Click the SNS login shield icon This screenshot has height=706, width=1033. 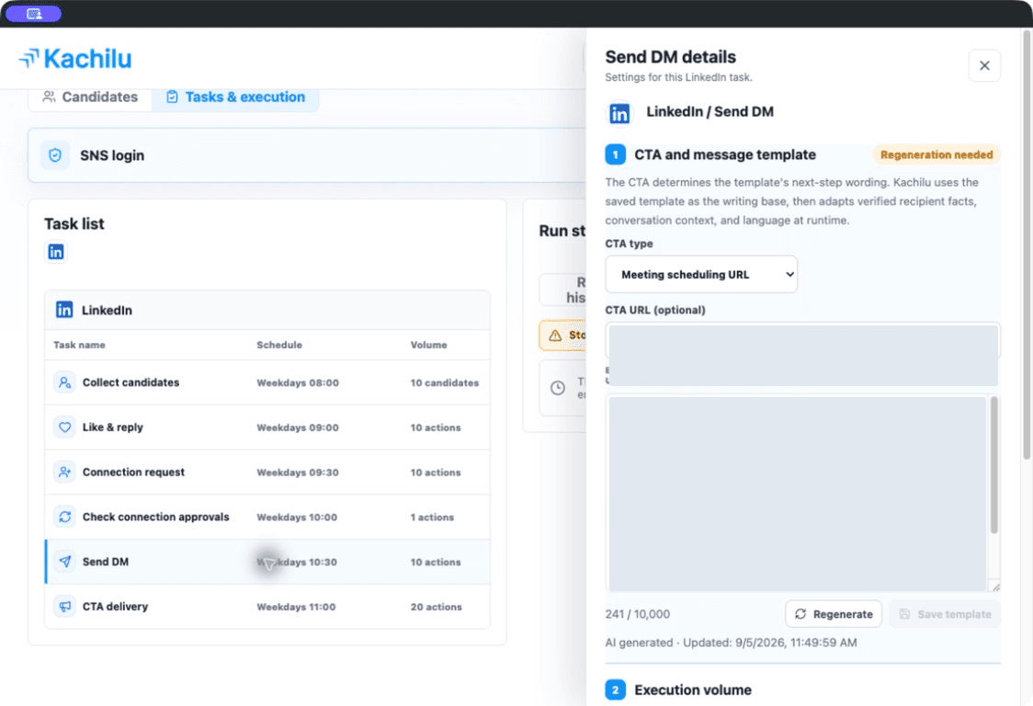coord(55,155)
